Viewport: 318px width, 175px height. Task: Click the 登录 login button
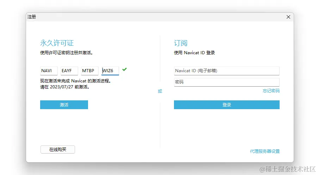pos(226,105)
